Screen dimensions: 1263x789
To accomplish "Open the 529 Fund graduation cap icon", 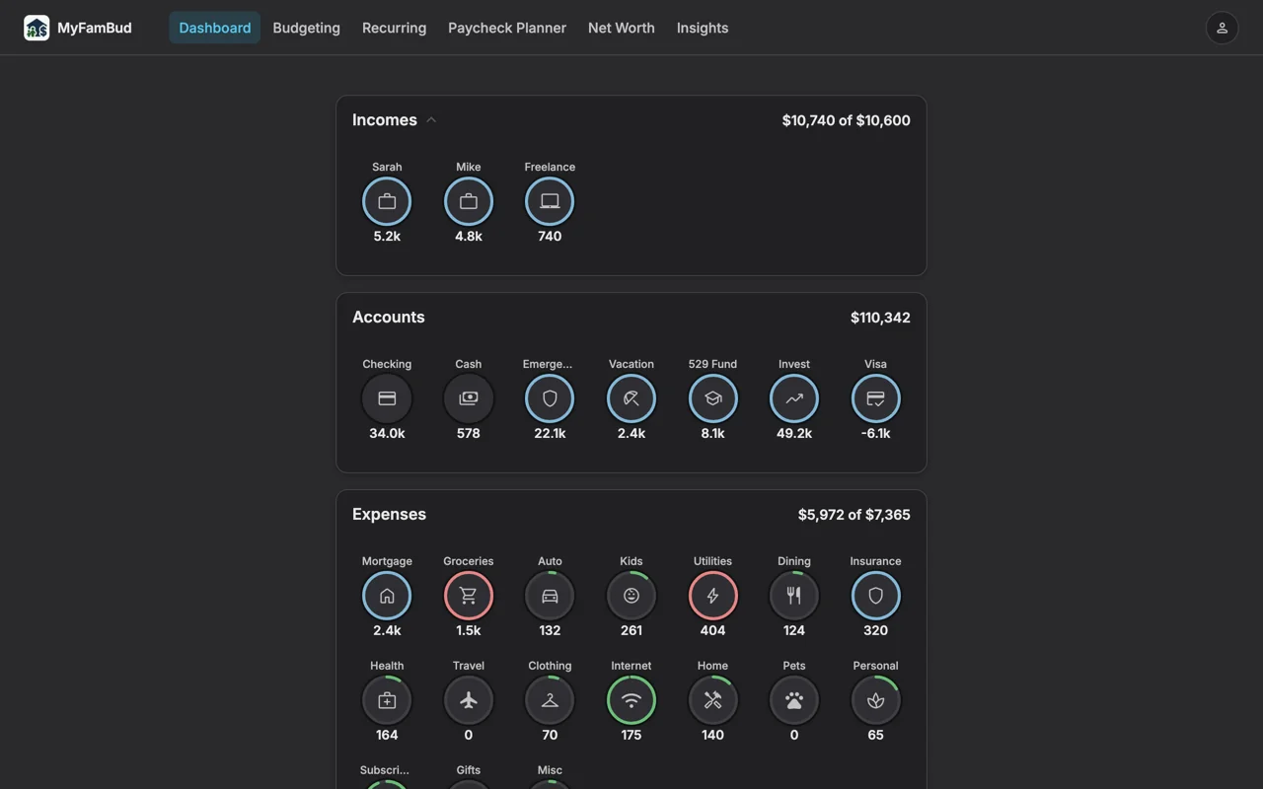I will click(712, 398).
